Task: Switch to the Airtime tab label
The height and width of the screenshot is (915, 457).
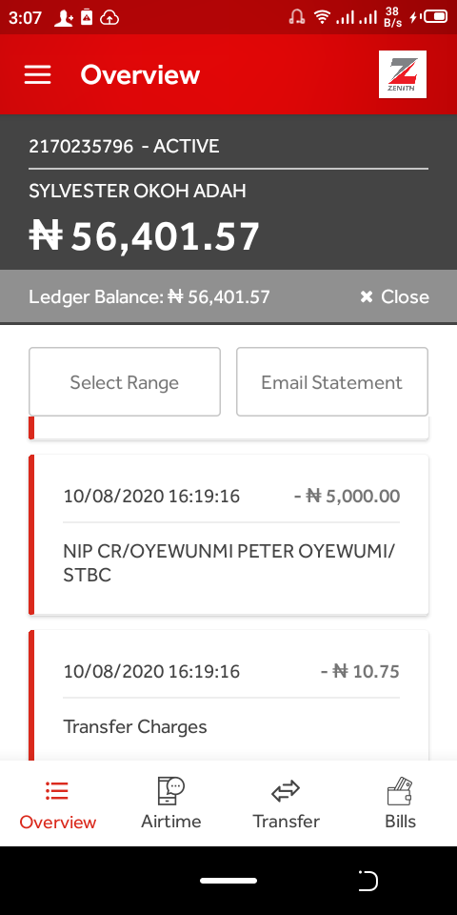Action: [170, 822]
